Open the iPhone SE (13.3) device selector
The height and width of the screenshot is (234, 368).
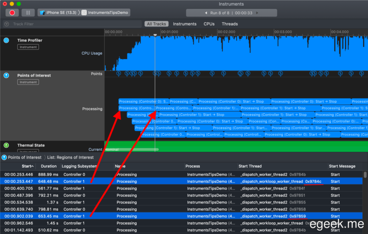(57, 13)
